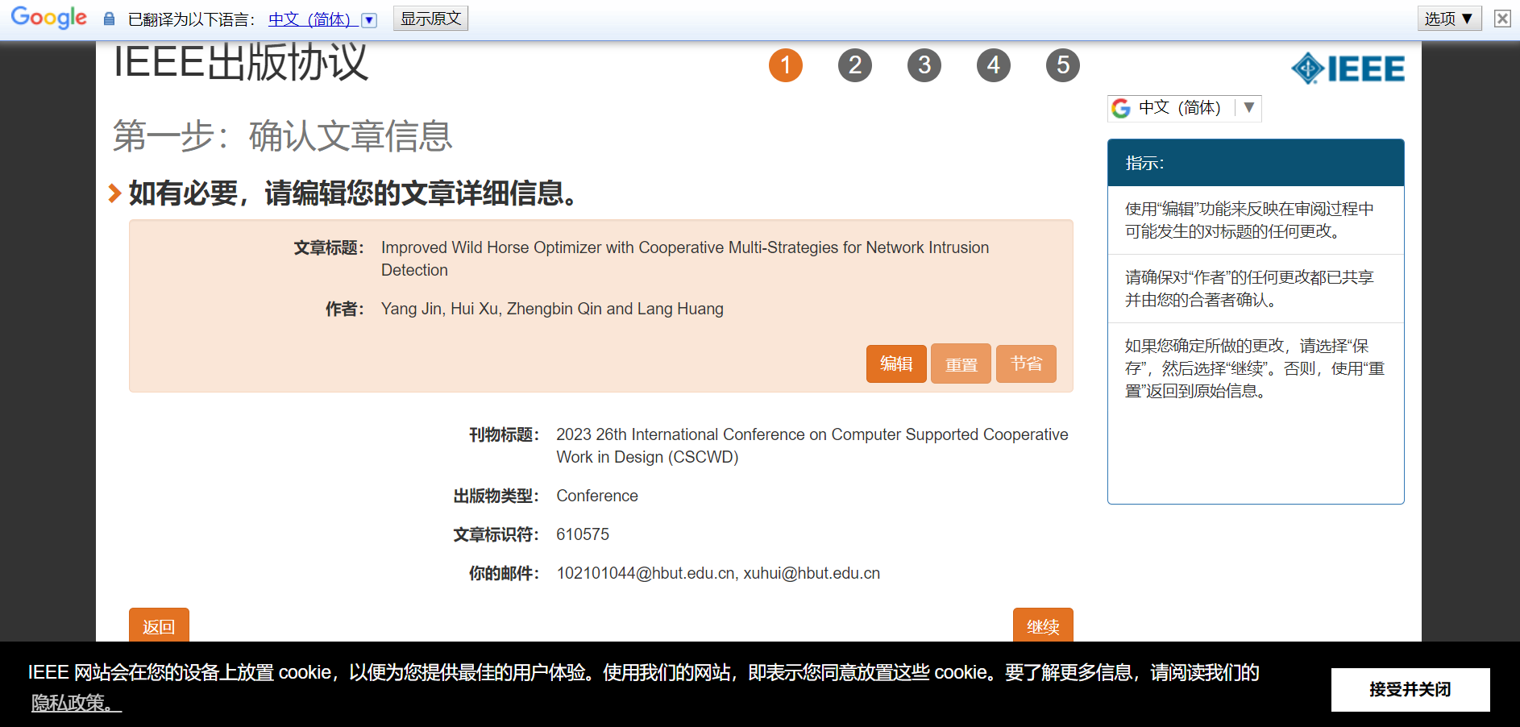
Task: Click the orange arrow beside 如有必要 heading
Action: pyautogui.click(x=114, y=193)
